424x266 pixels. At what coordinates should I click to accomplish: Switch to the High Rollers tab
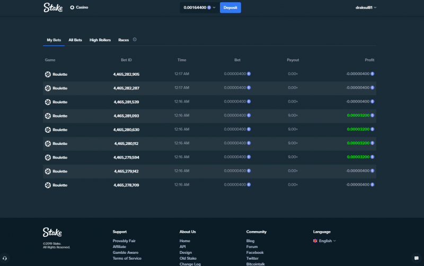tap(100, 40)
